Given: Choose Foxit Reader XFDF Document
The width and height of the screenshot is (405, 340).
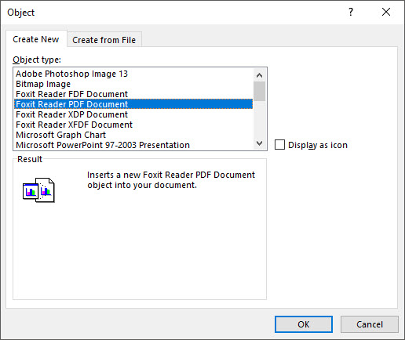Looking at the screenshot, I should point(133,125).
